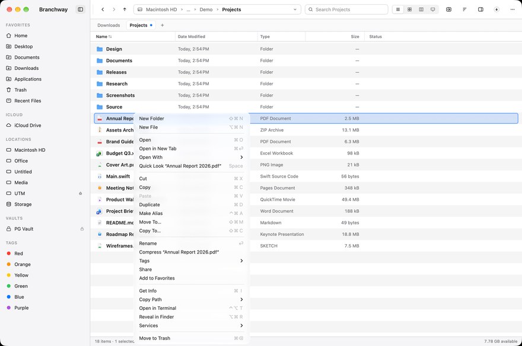This screenshot has width=522, height=346.
Task: Choose Reveal in Finder
Action: point(191,317)
